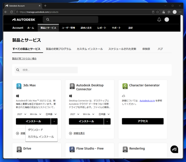
Task: Open the notifications bell
Action: click(x=159, y=19)
